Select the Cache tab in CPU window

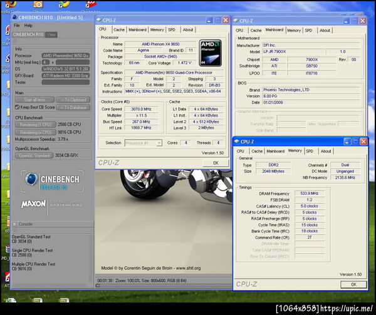pyautogui.click(x=119, y=29)
